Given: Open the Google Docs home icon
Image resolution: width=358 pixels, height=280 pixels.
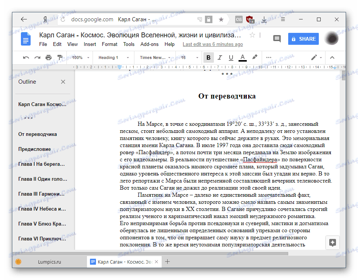Looking at the screenshot, I should pos(25,39).
